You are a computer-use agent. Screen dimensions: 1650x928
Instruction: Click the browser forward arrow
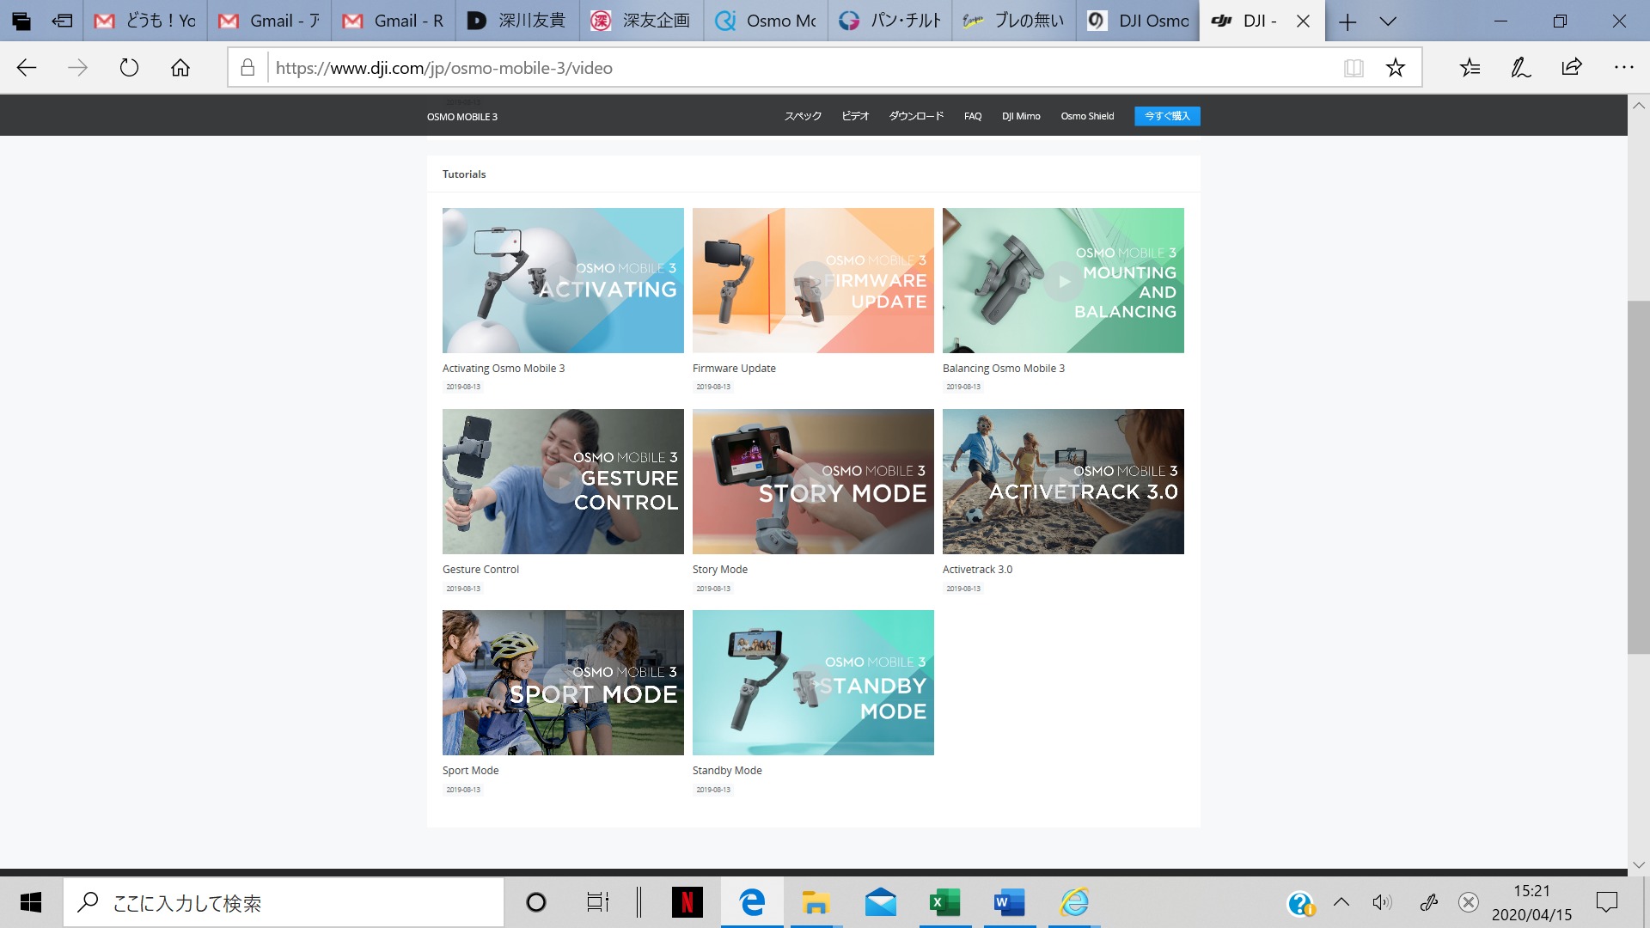click(77, 68)
